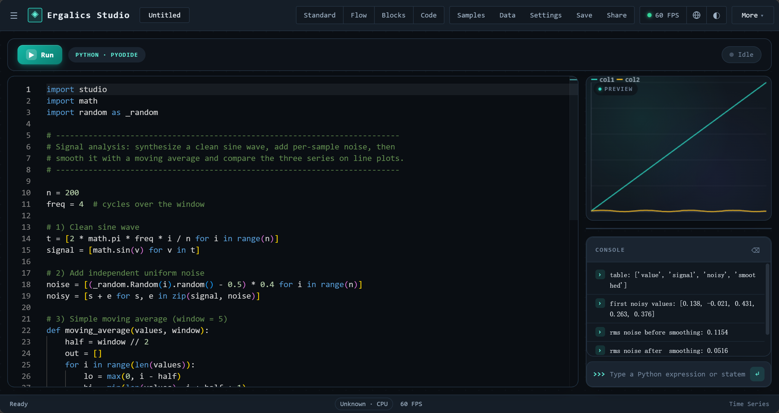
Task: Open the Samples menu
Action: pyautogui.click(x=471, y=15)
